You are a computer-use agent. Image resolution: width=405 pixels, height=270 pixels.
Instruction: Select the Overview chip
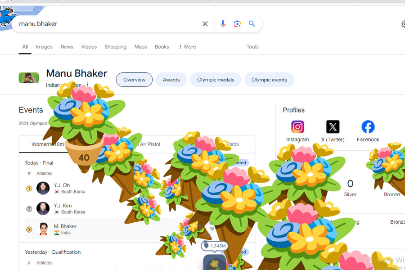pos(134,80)
